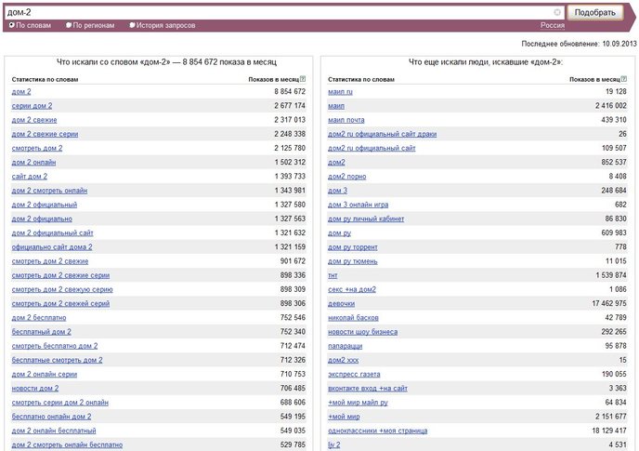Open the дом 2 официальный сайт link
The height and width of the screenshot is (451, 639).
pos(53,233)
